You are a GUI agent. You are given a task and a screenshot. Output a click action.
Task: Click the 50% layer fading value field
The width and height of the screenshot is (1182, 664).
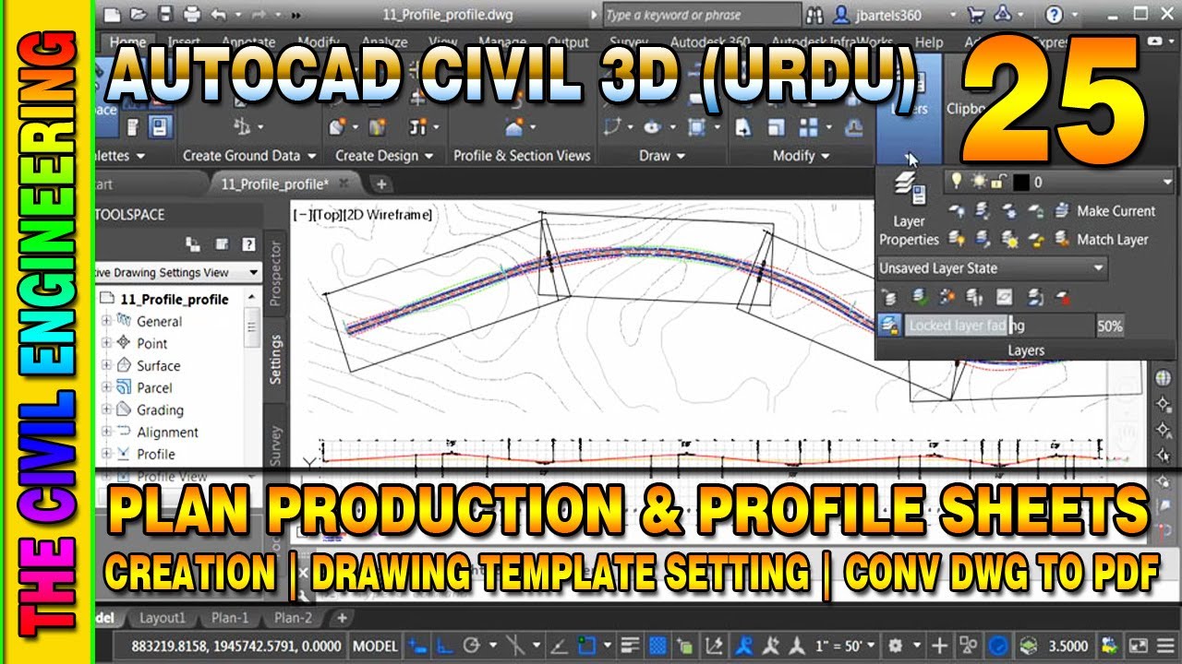pyautogui.click(x=1110, y=326)
